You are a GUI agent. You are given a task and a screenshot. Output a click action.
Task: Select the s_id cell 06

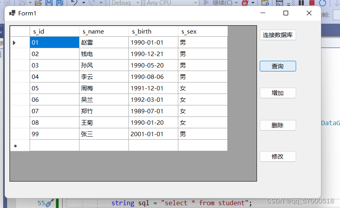pyautogui.click(x=55, y=100)
